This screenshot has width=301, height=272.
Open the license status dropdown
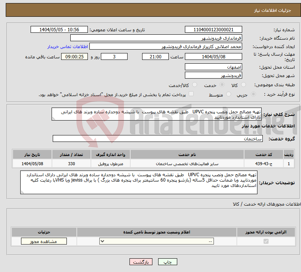(x=157, y=241)
